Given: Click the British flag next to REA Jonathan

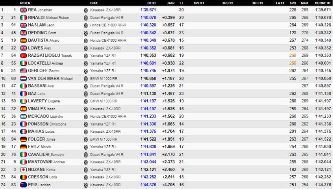Looking at the screenshot, I should pyautogui.click(x=23, y=10).
